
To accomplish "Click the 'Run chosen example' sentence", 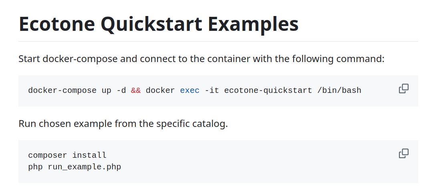I will tap(123, 123).
